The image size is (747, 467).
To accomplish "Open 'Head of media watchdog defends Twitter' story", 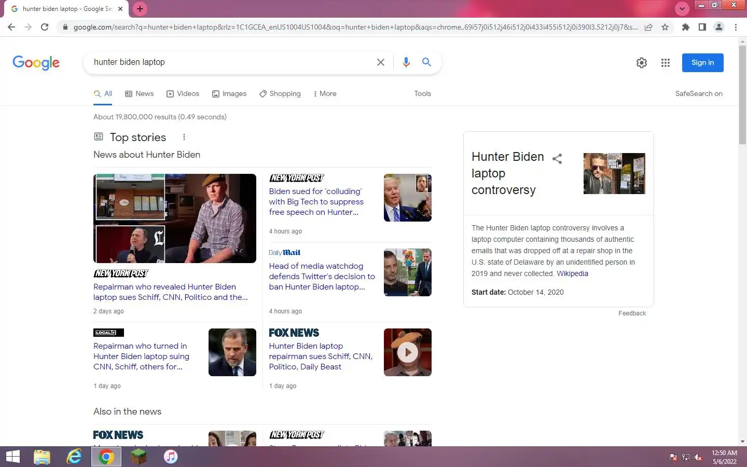I will coord(322,277).
